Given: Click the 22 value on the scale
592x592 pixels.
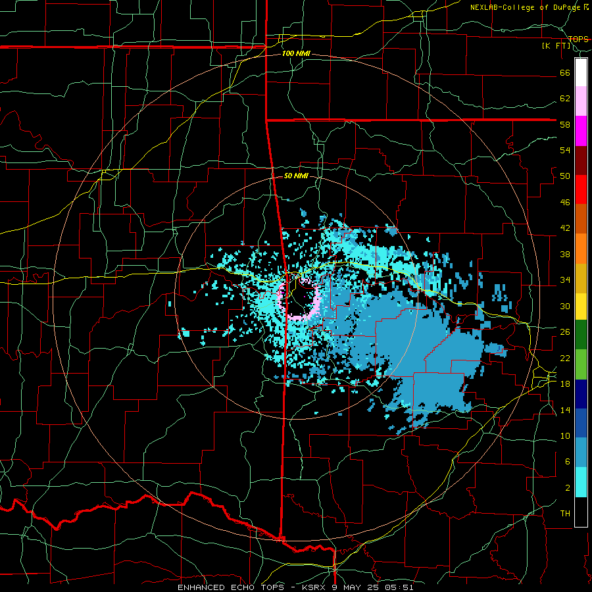Looking at the screenshot, I should tap(565, 358).
